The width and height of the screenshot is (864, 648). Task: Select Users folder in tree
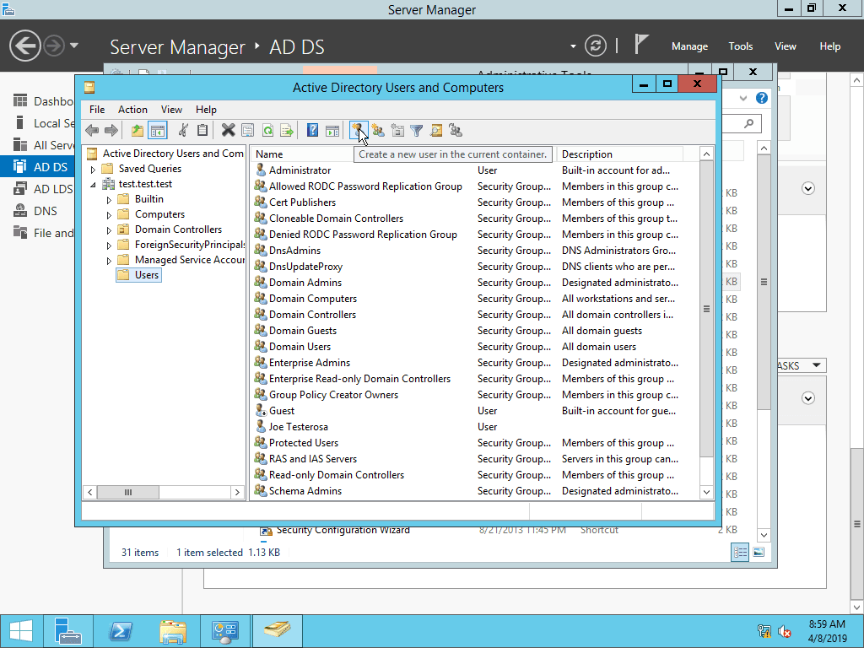(x=139, y=275)
